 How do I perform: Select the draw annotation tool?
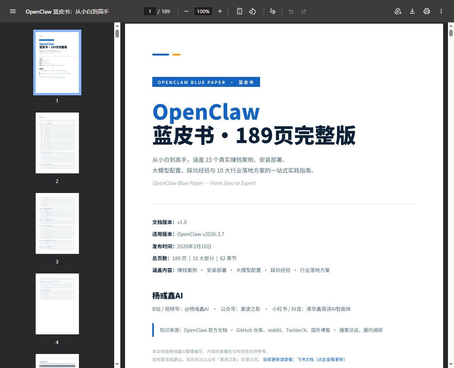[273, 11]
